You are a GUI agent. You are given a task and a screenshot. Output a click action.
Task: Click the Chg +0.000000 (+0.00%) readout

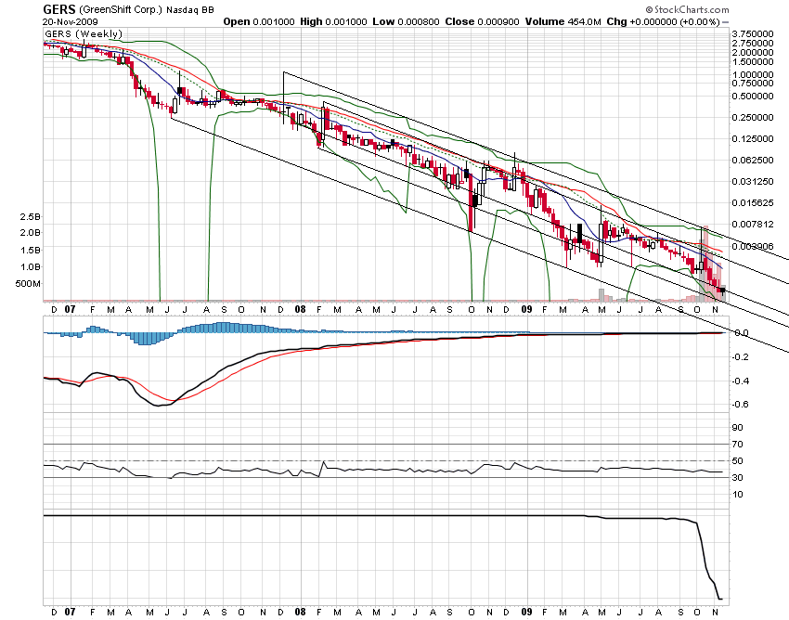tap(663, 21)
